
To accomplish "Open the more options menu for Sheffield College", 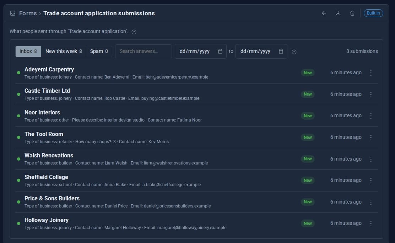I will 371,180.
